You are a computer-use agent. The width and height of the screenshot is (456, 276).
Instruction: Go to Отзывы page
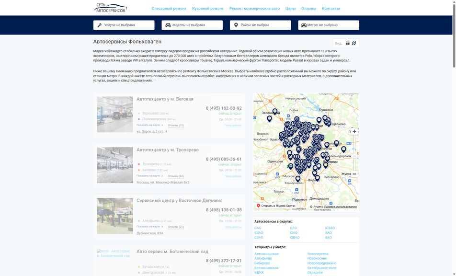point(308,9)
